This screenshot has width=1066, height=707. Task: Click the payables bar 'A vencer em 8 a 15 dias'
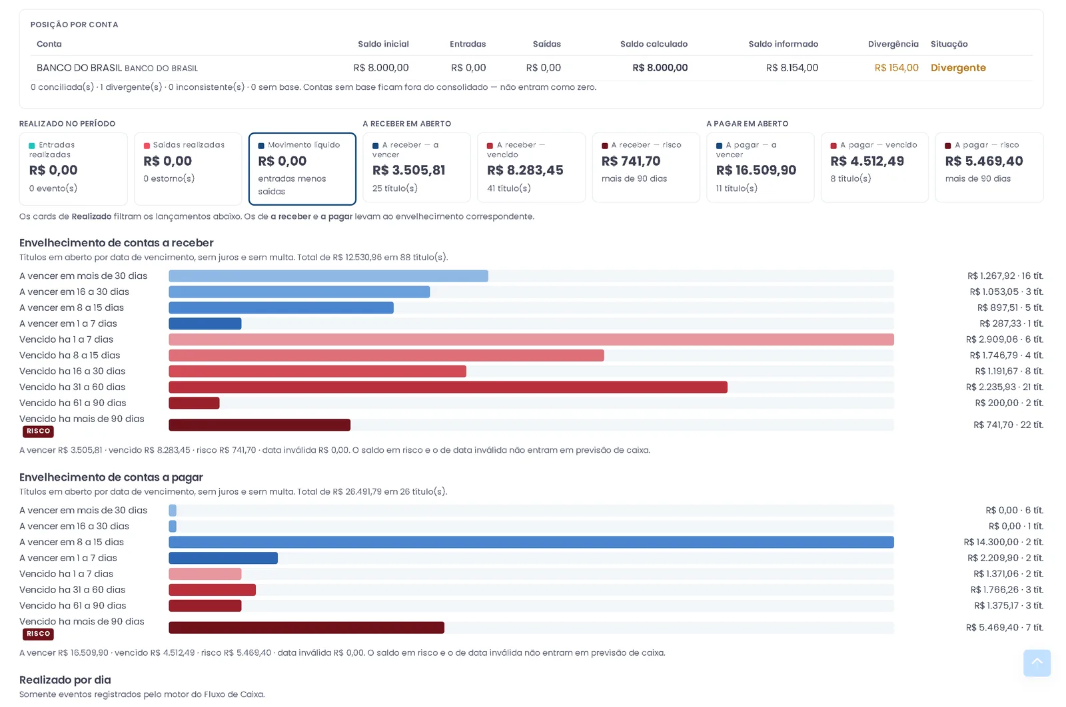tap(531, 542)
